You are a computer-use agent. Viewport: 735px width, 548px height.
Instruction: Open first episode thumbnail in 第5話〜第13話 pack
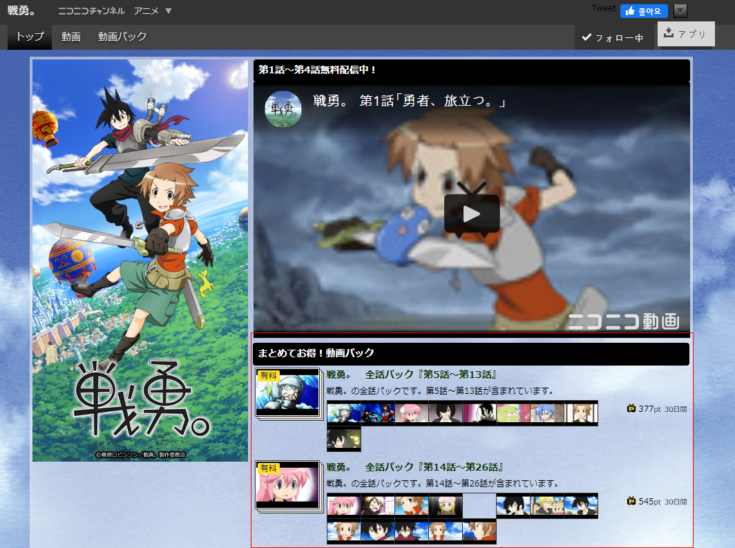(343, 413)
